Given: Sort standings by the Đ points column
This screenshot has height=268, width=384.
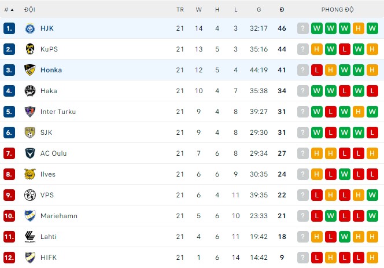Looking at the screenshot, I should tap(282, 10).
